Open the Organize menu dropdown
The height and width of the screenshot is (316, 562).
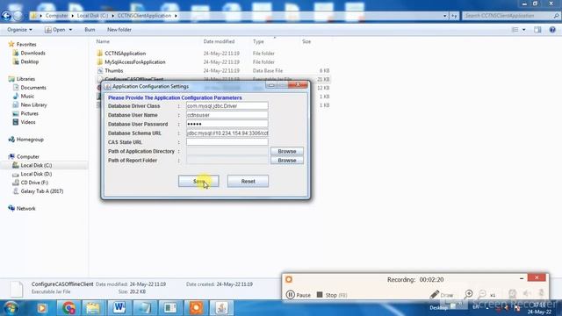[19, 30]
